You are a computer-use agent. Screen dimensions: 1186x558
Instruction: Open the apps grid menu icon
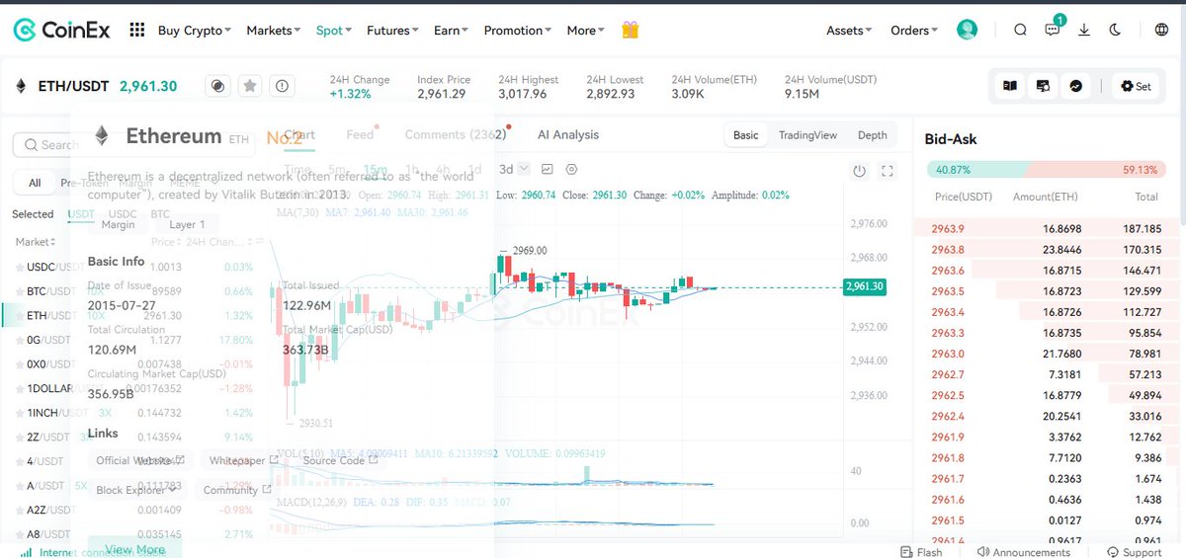[137, 31]
